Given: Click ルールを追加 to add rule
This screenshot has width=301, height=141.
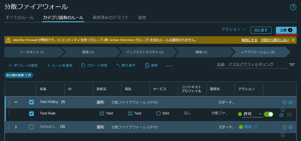Looking at the screenshot, I should [60, 65].
